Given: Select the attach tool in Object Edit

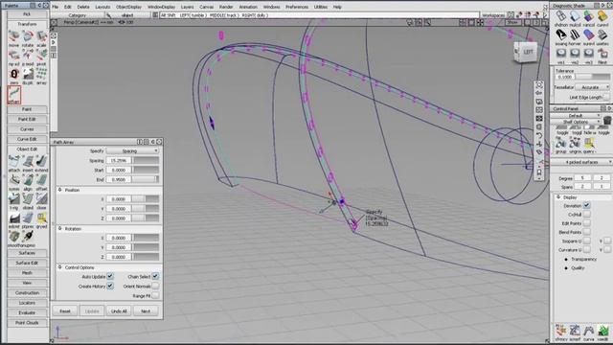Looking at the screenshot, I should point(14,161).
